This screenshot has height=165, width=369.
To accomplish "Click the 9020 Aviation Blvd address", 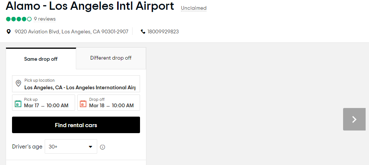I will coord(72,31).
